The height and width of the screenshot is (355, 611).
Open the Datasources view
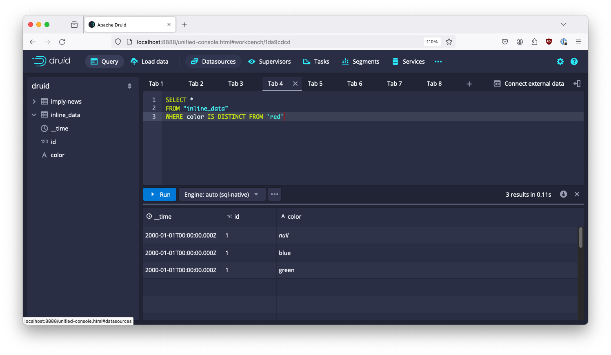pos(213,61)
